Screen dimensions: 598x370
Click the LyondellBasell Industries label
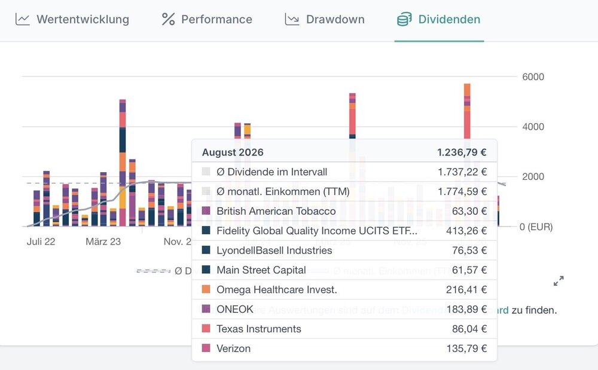coord(274,250)
